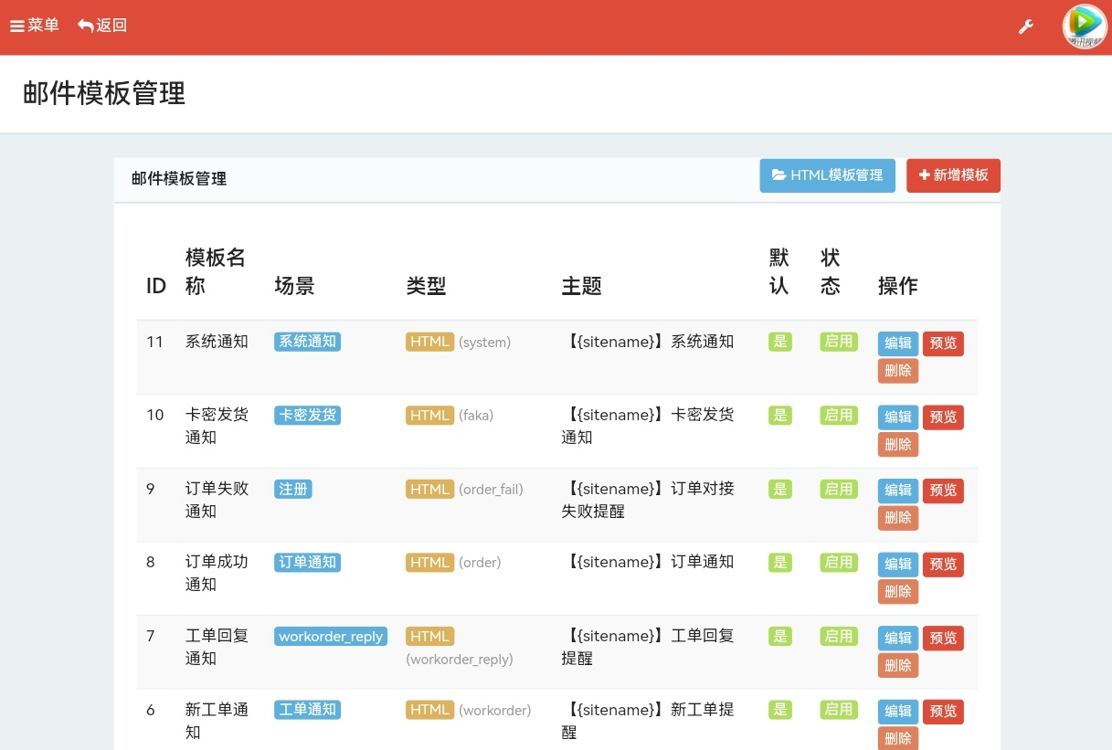Edit the 工单回复通知 template
1112x750 pixels.
(898, 639)
